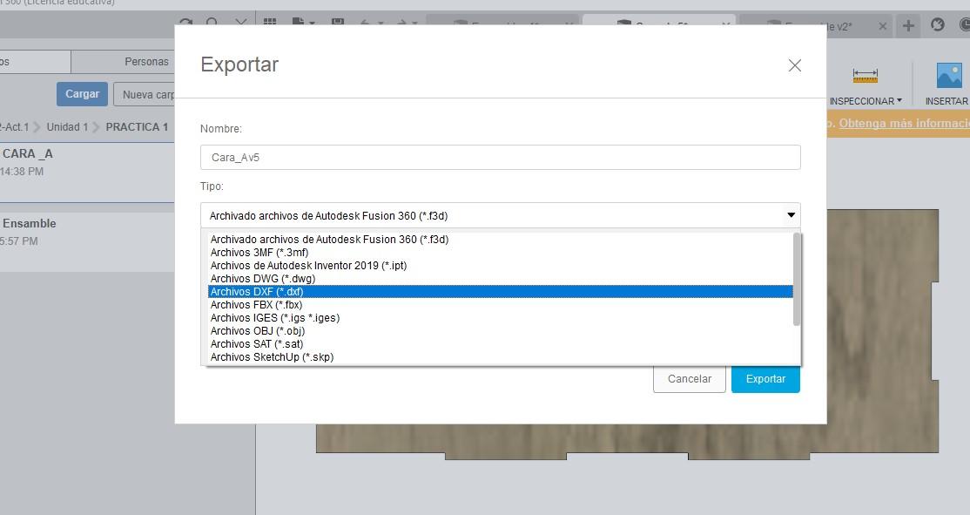970x515 pixels.
Task: Select the highlighted Archivos DXF (*.dxf) option
Action: [x=501, y=292]
